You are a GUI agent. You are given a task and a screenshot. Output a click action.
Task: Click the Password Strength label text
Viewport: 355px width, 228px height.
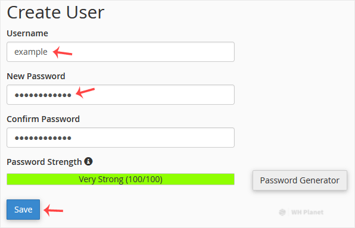tap(44, 162)
